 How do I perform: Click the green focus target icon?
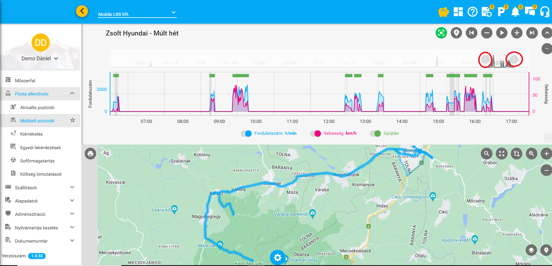(441, 33)
